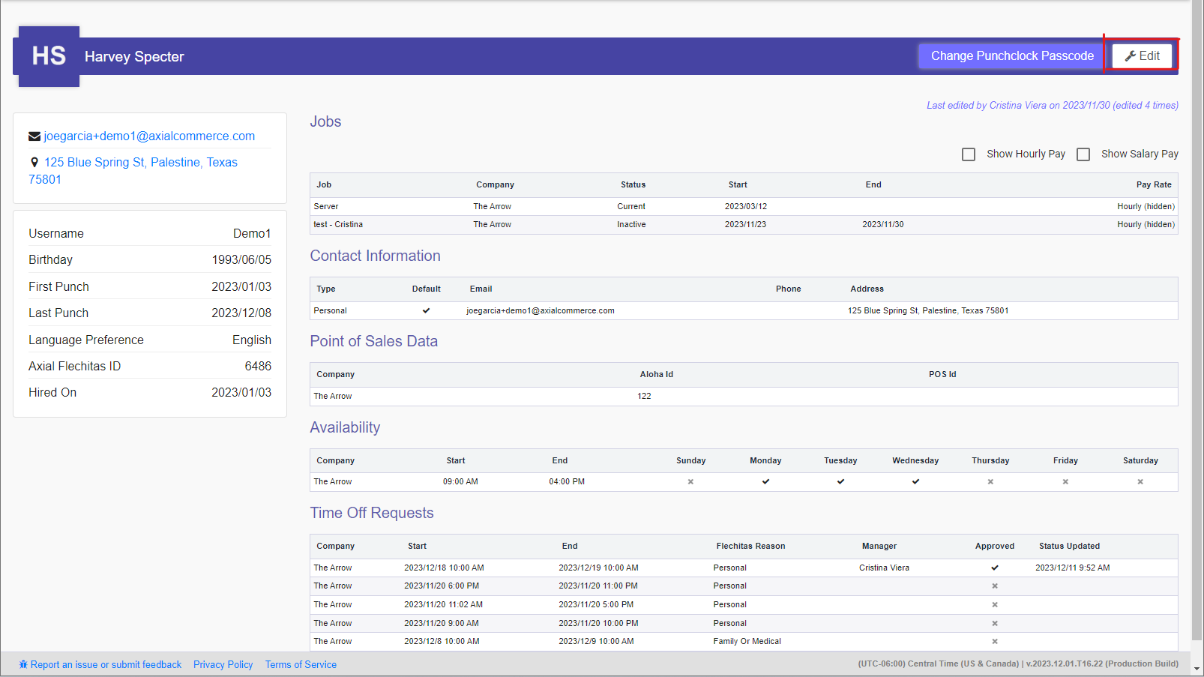The width and height of the screenshot is (1204, 677).
Task: Open the joegarcia+demo1 email link
Action: pyautogui.click(x=149, y=136)
